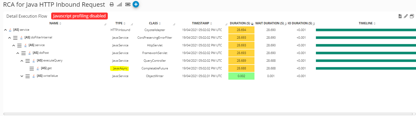Click the blue plus add button
Viewport: 416px width, 116px height.
click(136, 4)
